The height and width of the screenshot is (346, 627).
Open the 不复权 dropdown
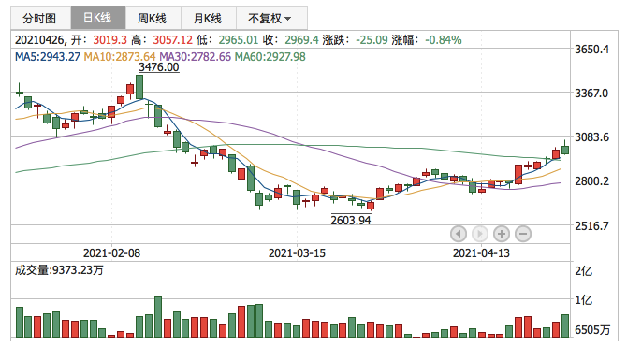(271, 18)
